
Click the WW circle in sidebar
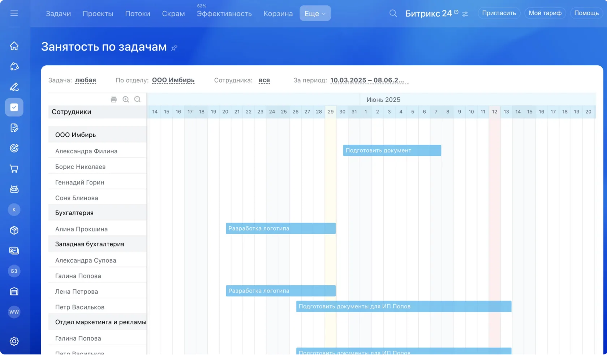[x=14, y=312]
